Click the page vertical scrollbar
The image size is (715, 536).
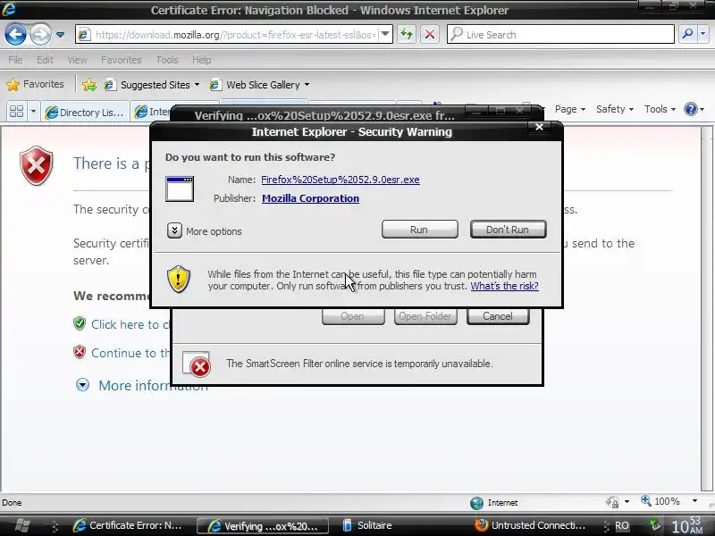click(707, 309)
